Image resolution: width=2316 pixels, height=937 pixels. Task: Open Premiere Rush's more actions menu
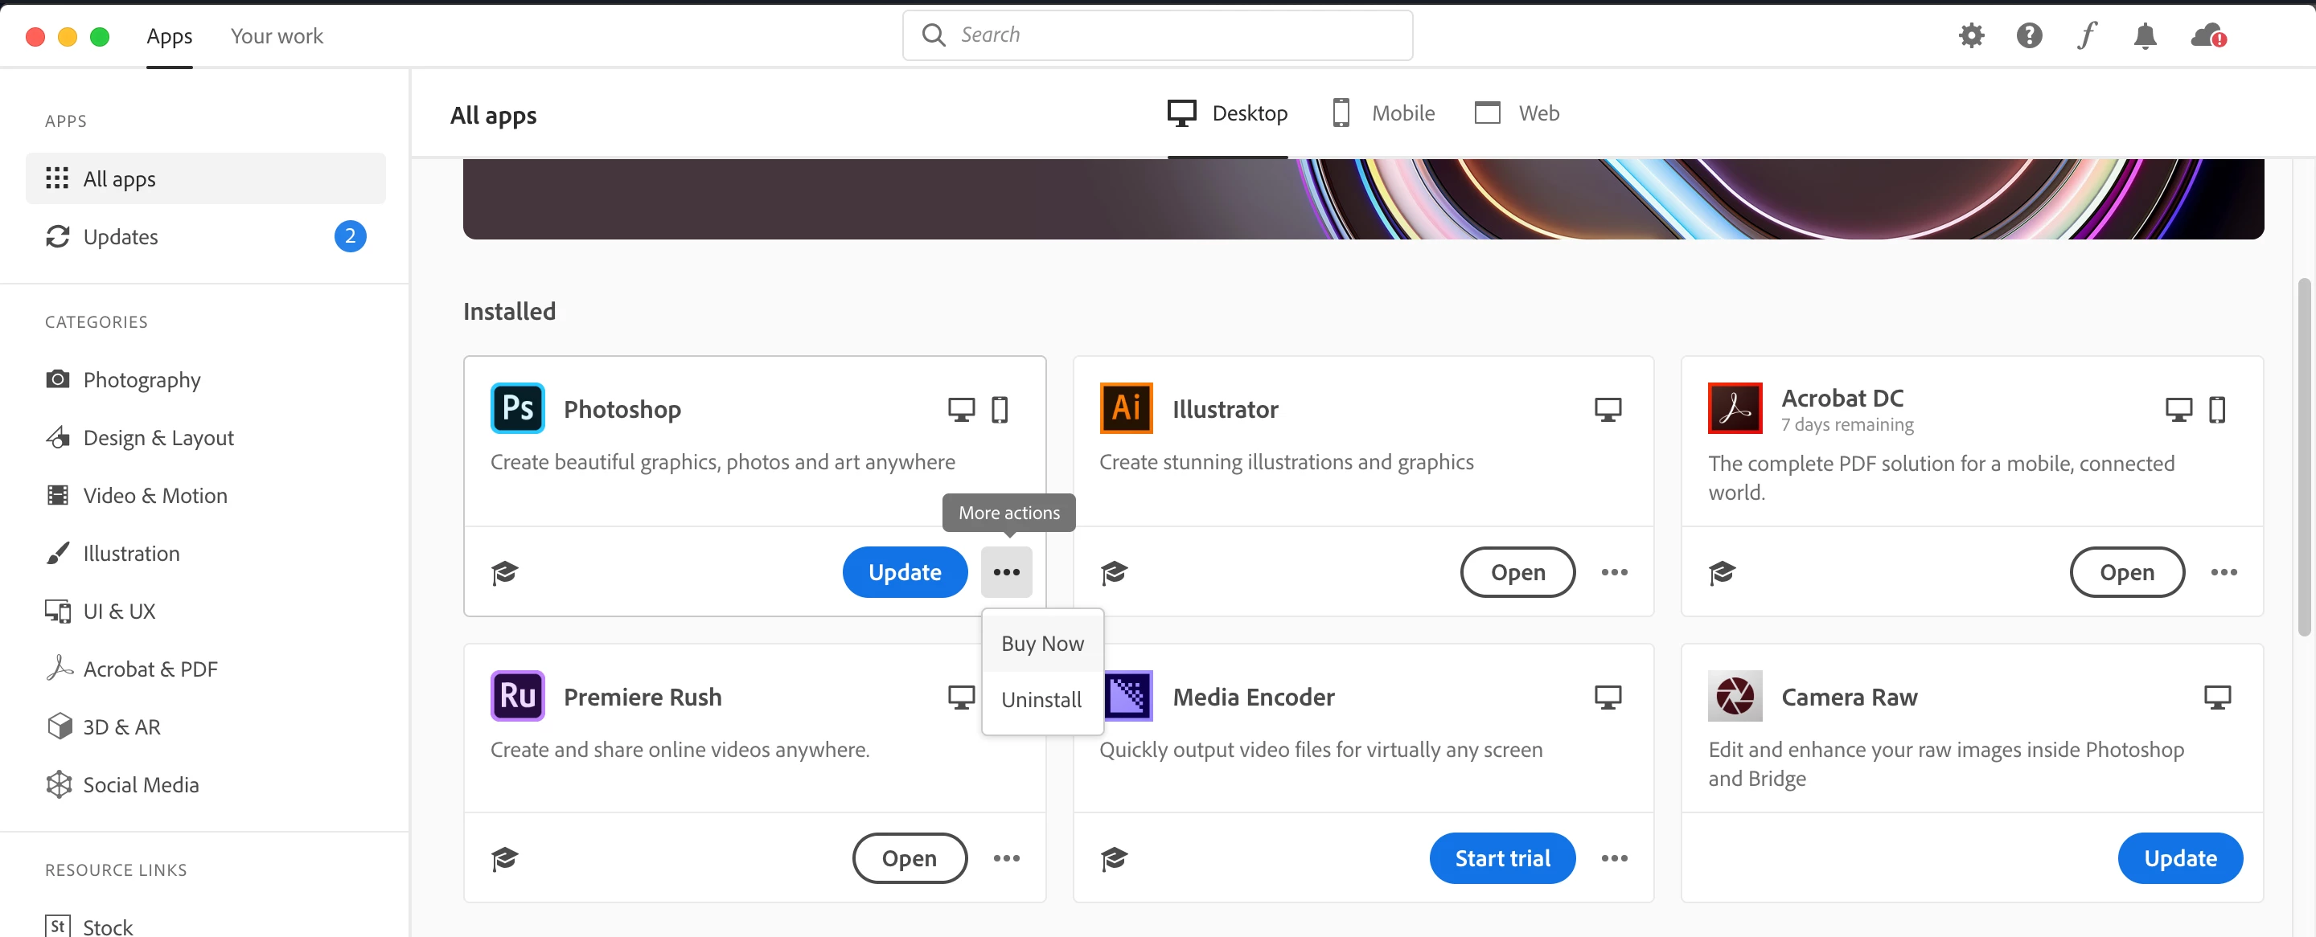1006,859
